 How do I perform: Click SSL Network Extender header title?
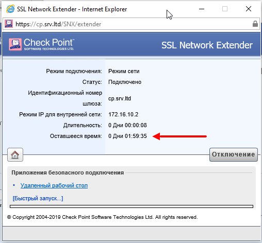[207, 45]
